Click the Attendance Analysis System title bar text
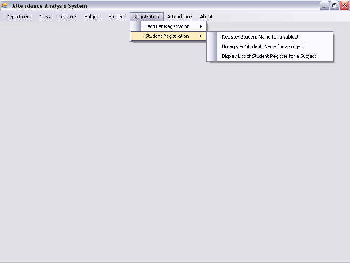Viewport: 350px width, 263px height. click(x=49, y=6)
